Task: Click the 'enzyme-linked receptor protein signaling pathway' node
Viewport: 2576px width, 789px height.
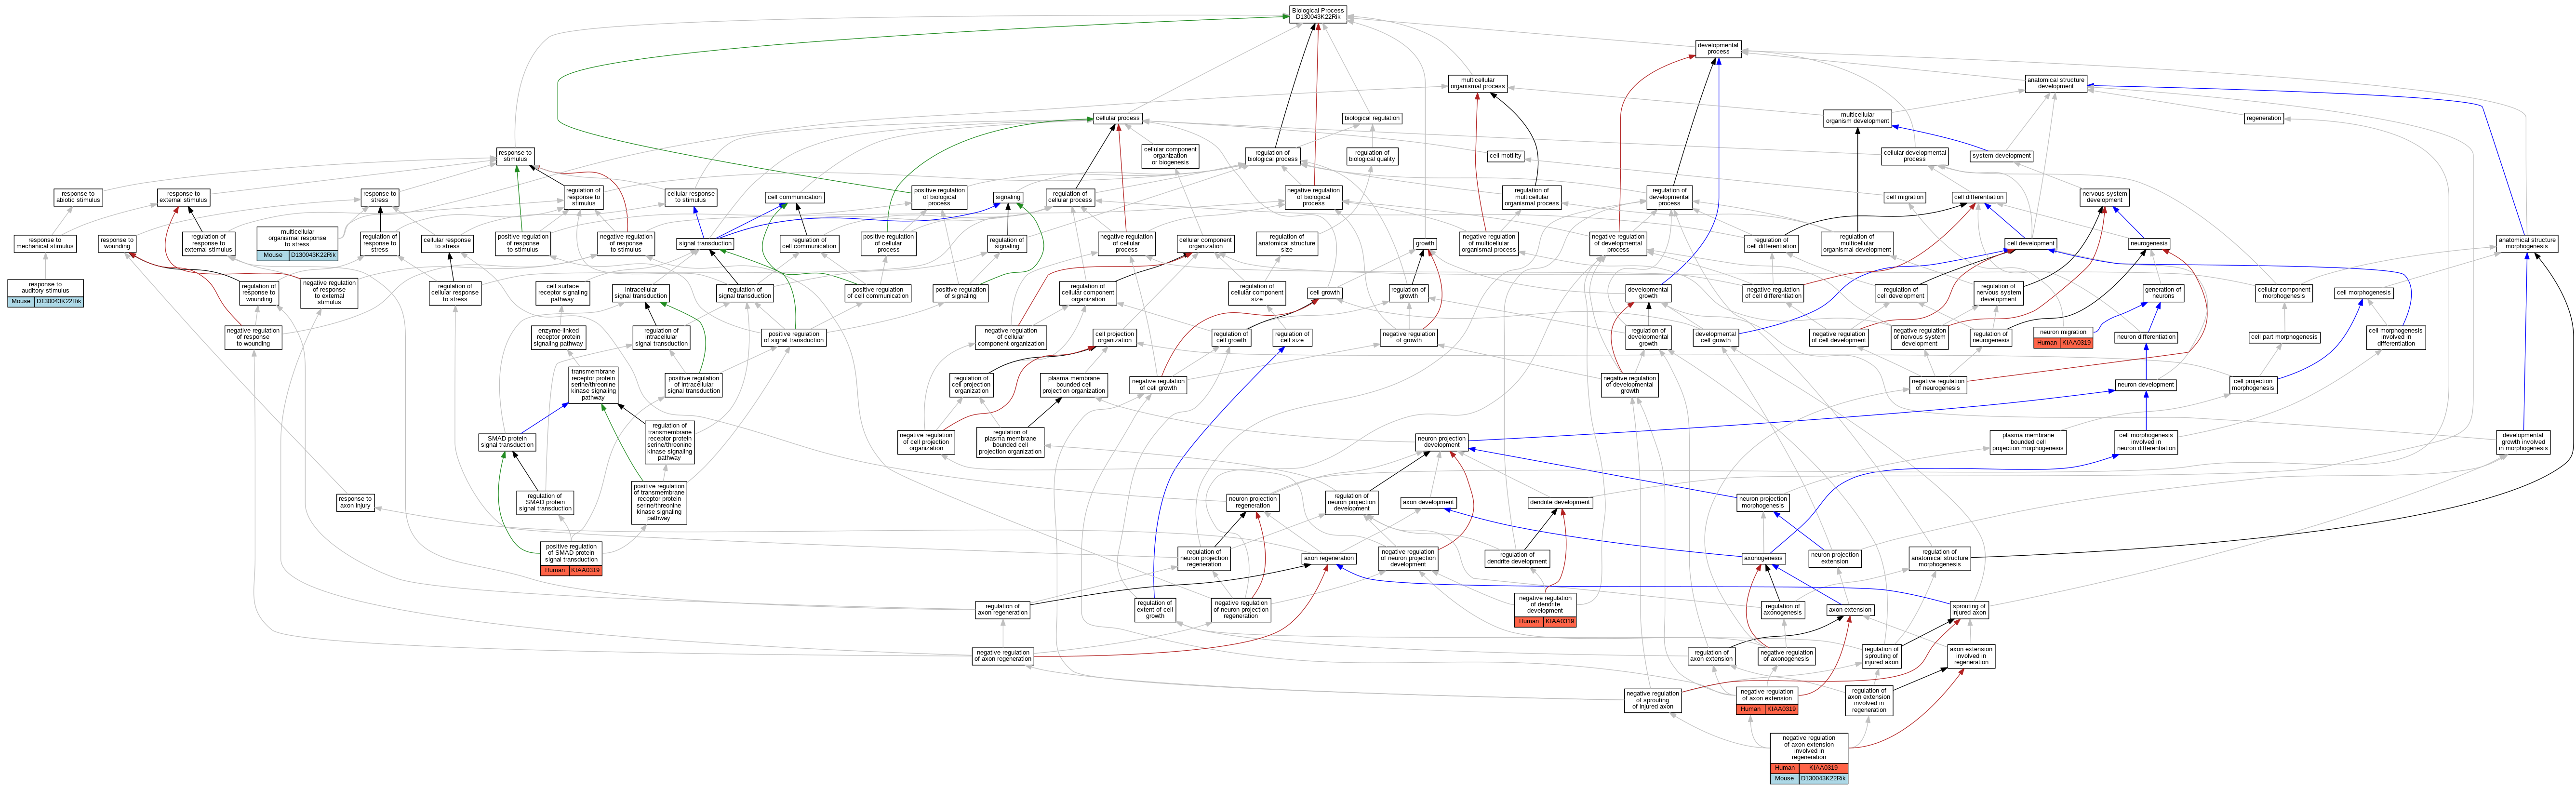Action: pos(558,337)
